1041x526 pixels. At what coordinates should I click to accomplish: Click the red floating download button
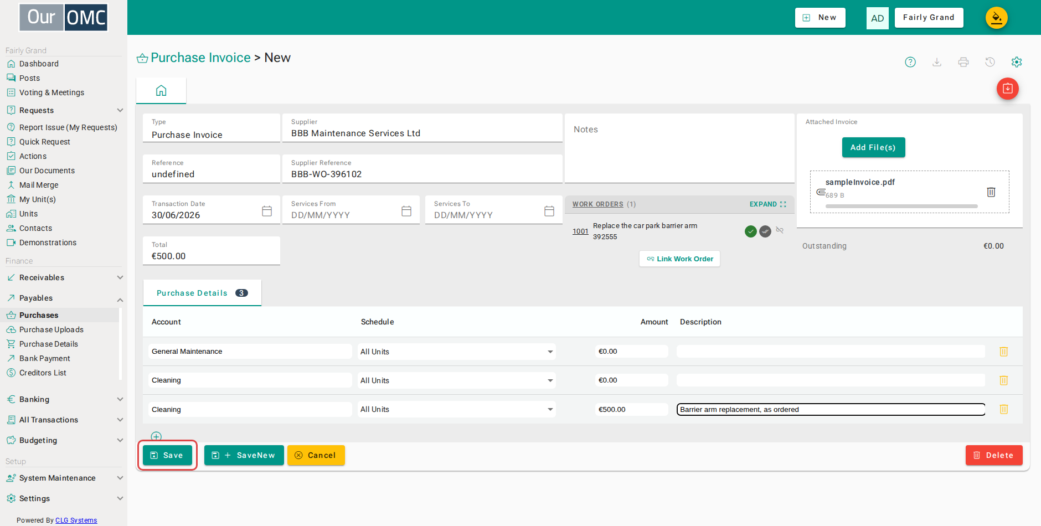click(x=1008, y=89)
